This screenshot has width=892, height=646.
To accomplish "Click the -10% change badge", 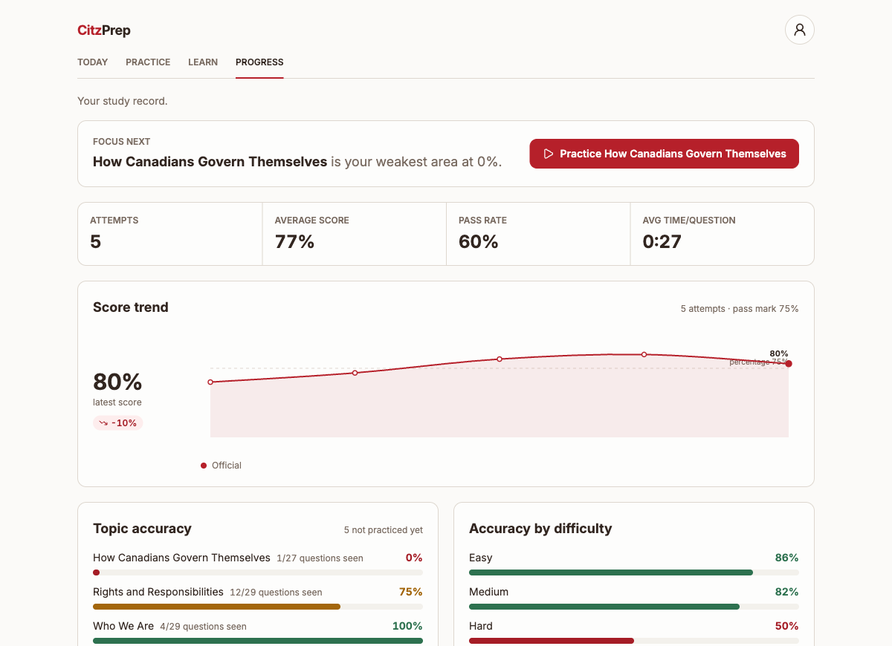I will coord(118,423).
